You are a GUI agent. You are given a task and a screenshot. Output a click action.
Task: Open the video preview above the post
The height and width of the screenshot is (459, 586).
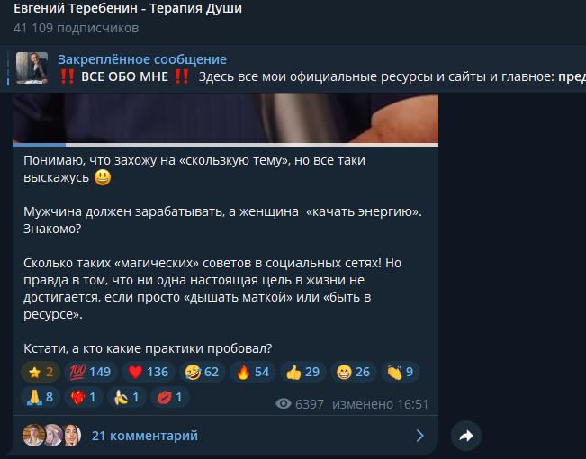(x=225, y=118)
